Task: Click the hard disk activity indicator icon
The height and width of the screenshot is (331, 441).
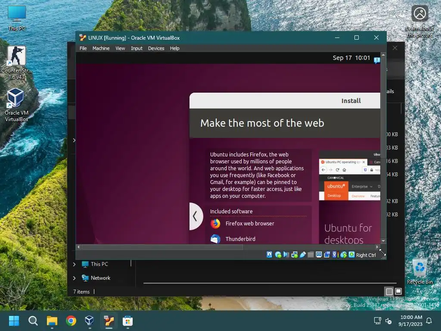Action: [269, 255]
